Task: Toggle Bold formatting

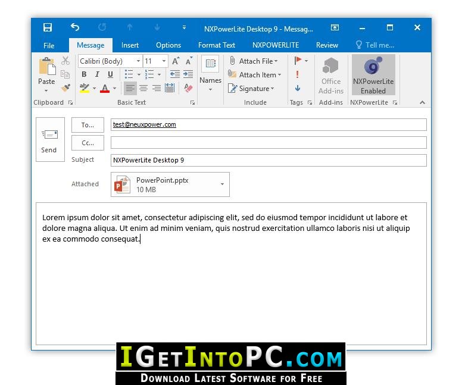Action: pyautogui.click(x=84, y=74)
